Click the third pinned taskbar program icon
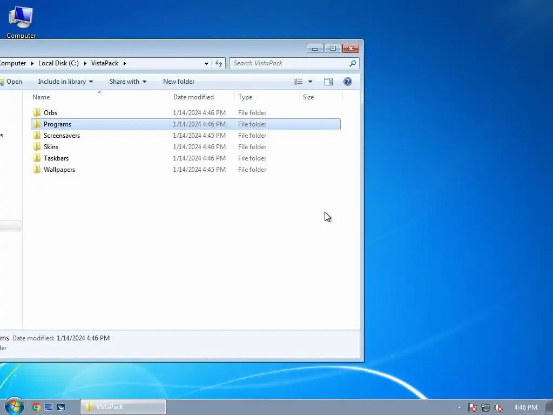 coord(60,407)
